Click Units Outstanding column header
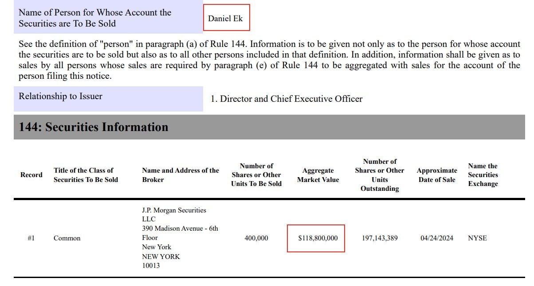Screen dimensions: 534x286 (x=379, y=175)
